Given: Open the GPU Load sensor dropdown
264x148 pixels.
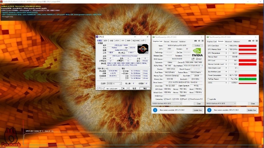Looking at the screenshot, I should 226,61.
